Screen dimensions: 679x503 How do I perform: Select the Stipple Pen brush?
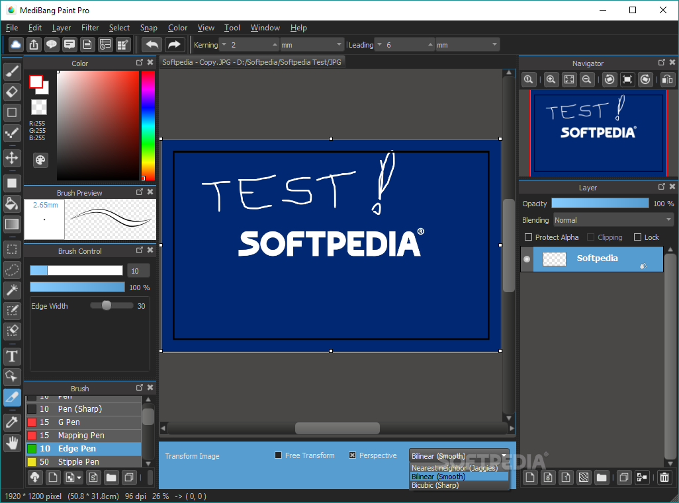(x=83, y=461)
